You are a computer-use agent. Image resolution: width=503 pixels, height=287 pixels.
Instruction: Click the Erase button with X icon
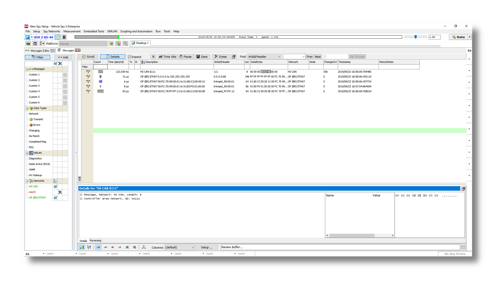point(220,57)
